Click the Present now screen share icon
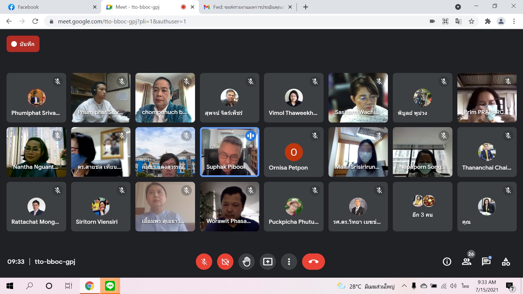This screenshot has height=294, width=523. 267,262
